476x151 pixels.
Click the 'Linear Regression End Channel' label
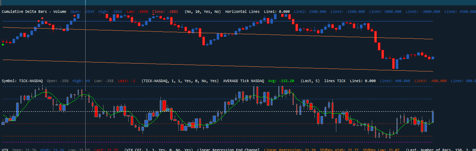[229, 149]
